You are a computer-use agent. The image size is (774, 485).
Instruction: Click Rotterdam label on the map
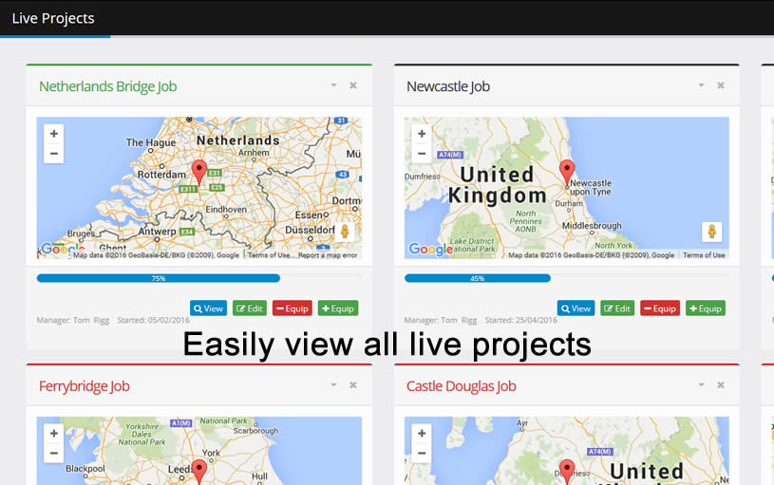pyautogui.click(x=161, y=175)
